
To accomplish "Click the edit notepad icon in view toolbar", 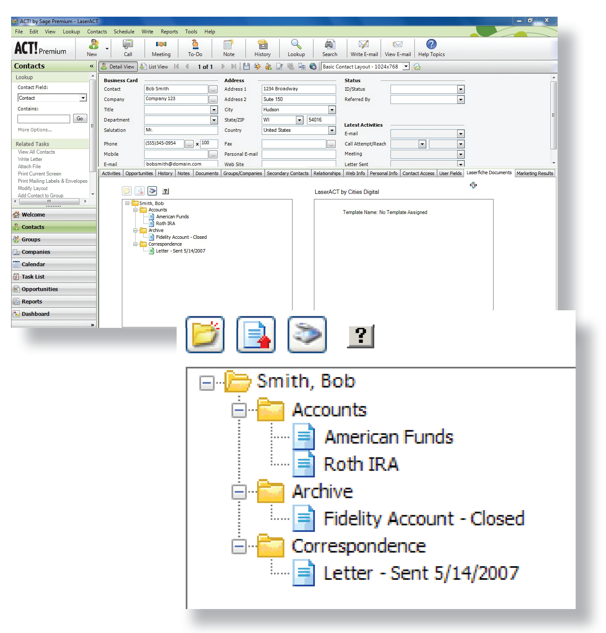I will point(280,66).
